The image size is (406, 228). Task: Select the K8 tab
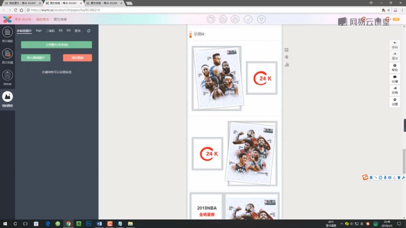tap(60, 31)
